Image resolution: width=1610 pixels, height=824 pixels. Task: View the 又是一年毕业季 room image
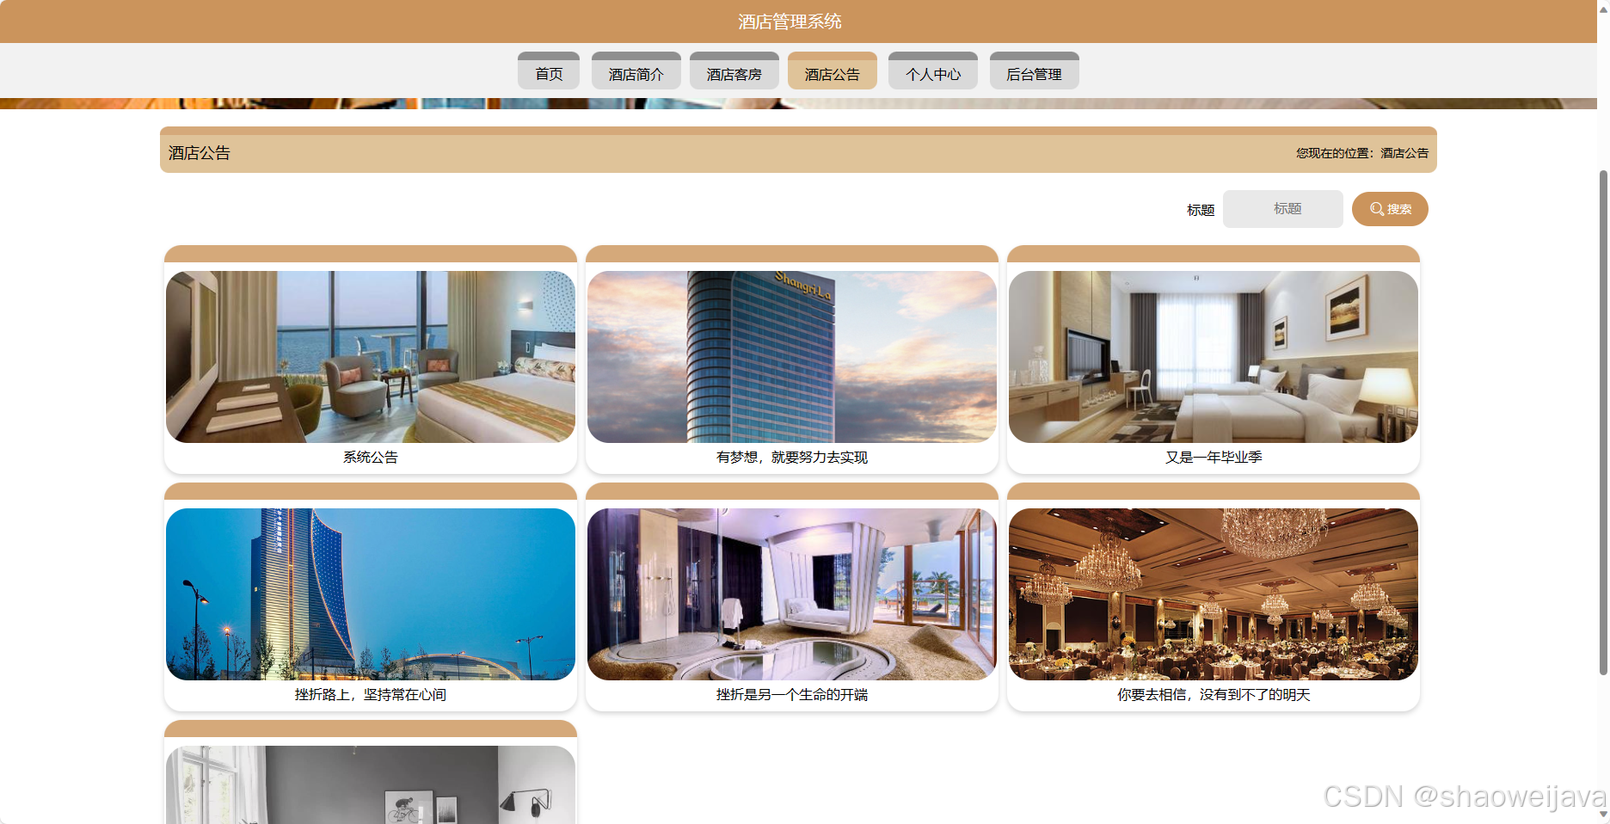tap(1214, 357)
